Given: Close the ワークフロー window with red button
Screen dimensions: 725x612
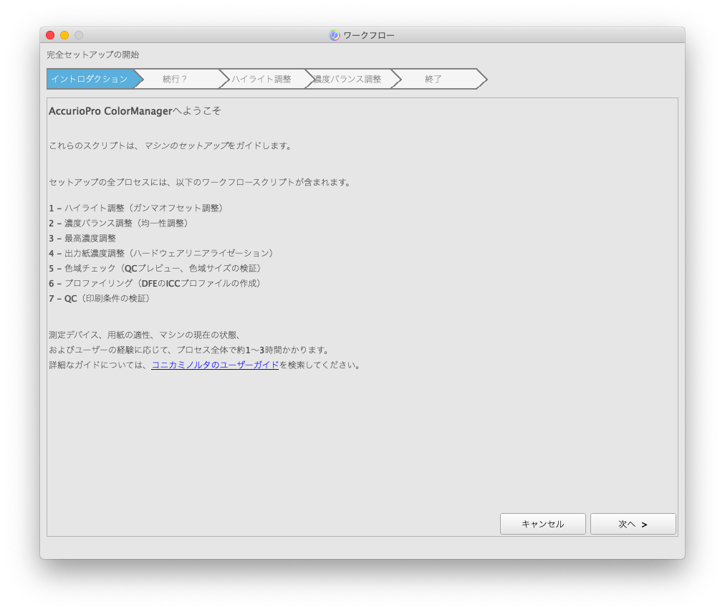Looking at the screenshot, I should [50, 35].
